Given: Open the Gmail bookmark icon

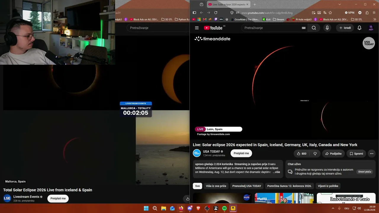Looking at the screenshot, I should 205,20.
